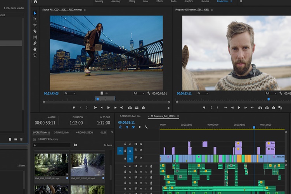Screen dimensions: 291x194
Task: Switch to the Color workspace tab
Action: pyautogui.click(x=145, y=2)
